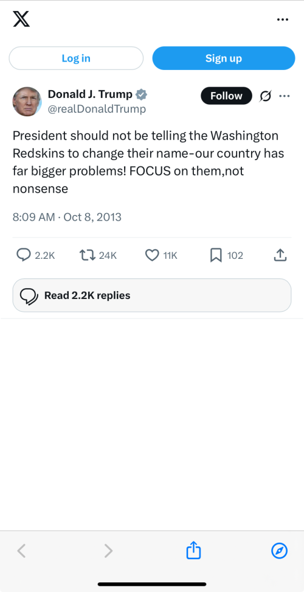This screenshot has height=592, width=304.
Task: Click the reply bubble icon
Action: click(23, 255)
